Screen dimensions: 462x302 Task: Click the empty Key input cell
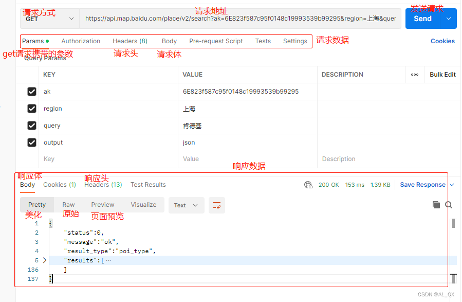tap(108, 159)
